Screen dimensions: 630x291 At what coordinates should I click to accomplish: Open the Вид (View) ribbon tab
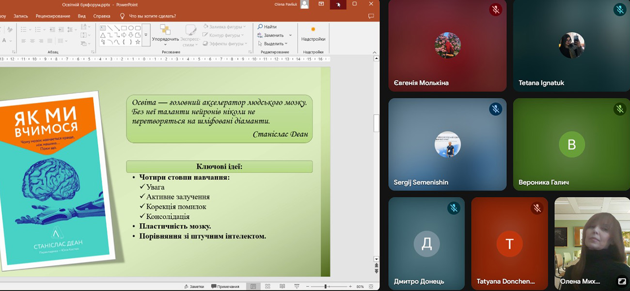tap(82, 16)
